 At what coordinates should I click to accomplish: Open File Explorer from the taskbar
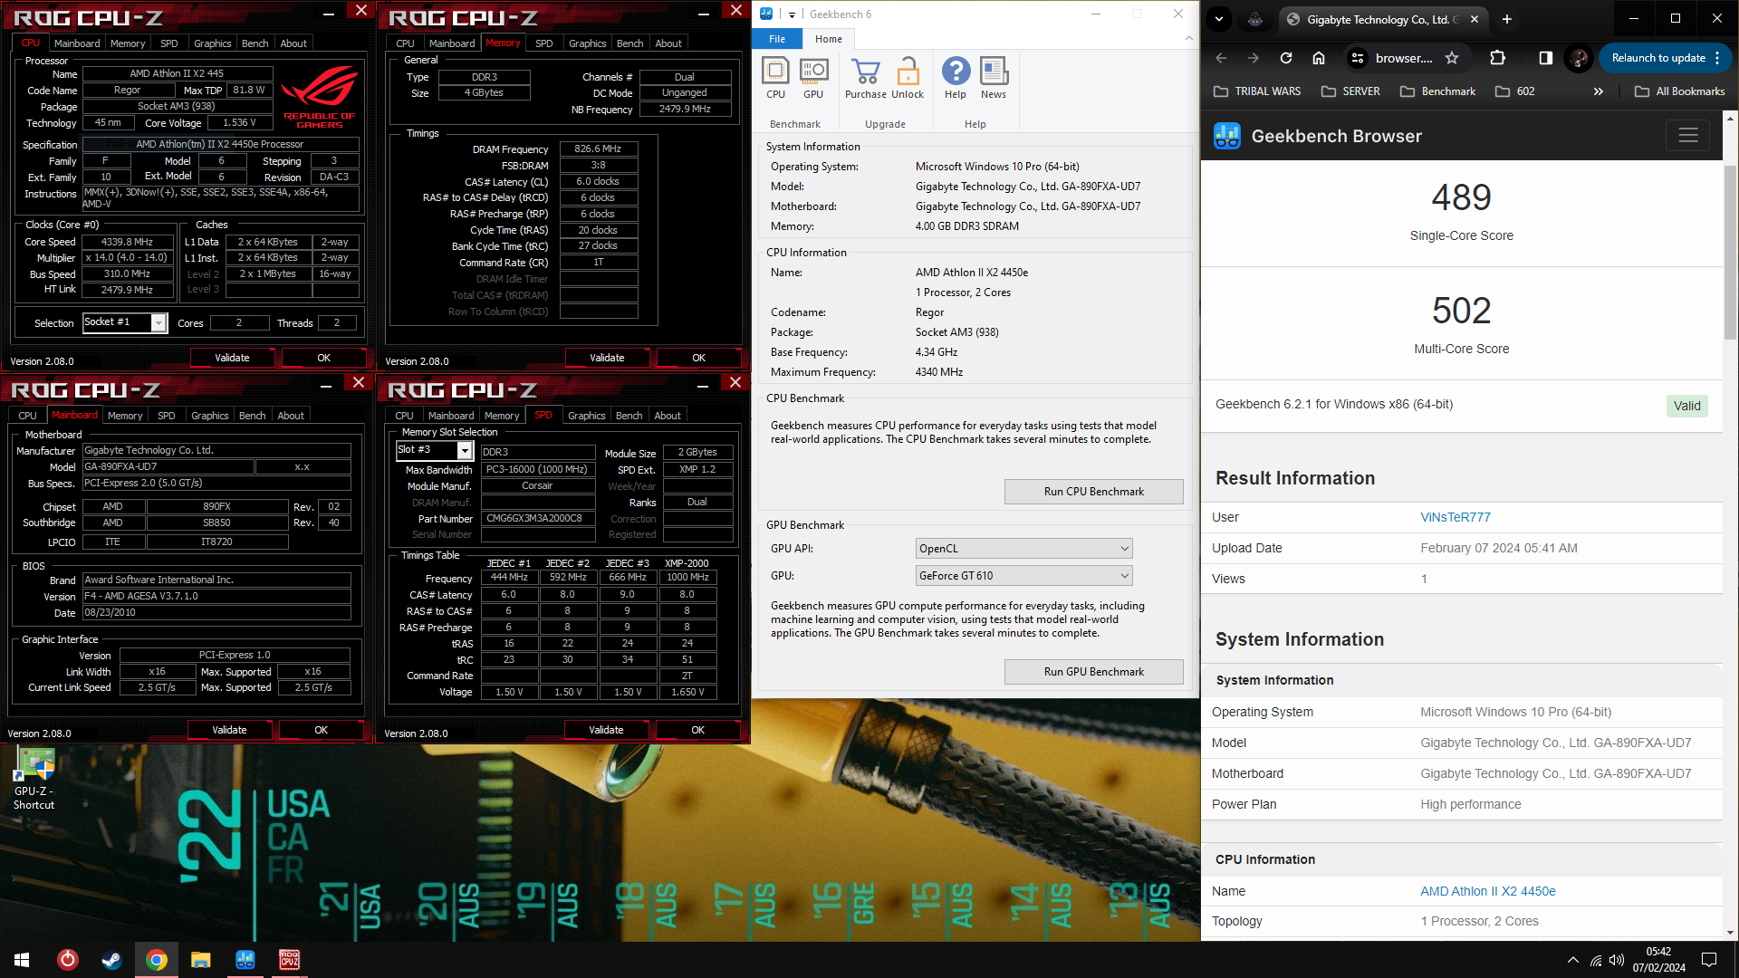[x=201, y=960]
